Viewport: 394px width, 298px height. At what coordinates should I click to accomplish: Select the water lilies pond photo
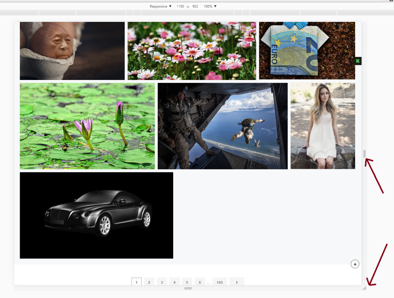click(x=87, y=126)
